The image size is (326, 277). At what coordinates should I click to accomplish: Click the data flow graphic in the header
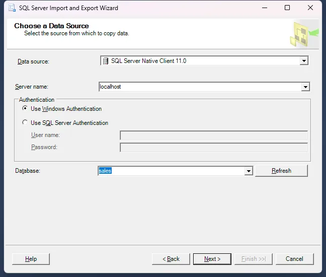click(304, 34)
